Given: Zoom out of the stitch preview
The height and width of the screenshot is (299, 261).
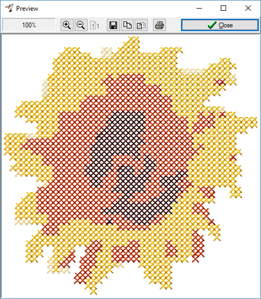Looking at the screenshot, I should click(x=81, y=25).
